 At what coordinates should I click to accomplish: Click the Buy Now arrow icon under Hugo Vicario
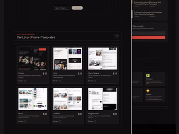(95, 121)
